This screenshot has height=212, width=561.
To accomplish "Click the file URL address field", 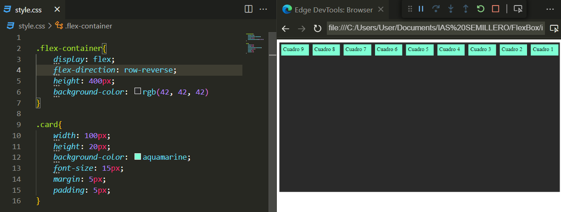I will coord(435,28).
